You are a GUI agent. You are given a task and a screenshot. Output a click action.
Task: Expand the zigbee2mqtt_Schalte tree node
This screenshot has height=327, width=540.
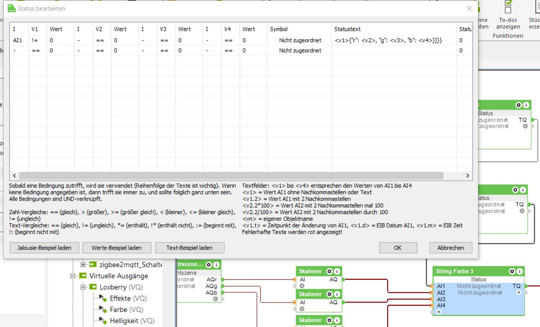click(84, 265)
